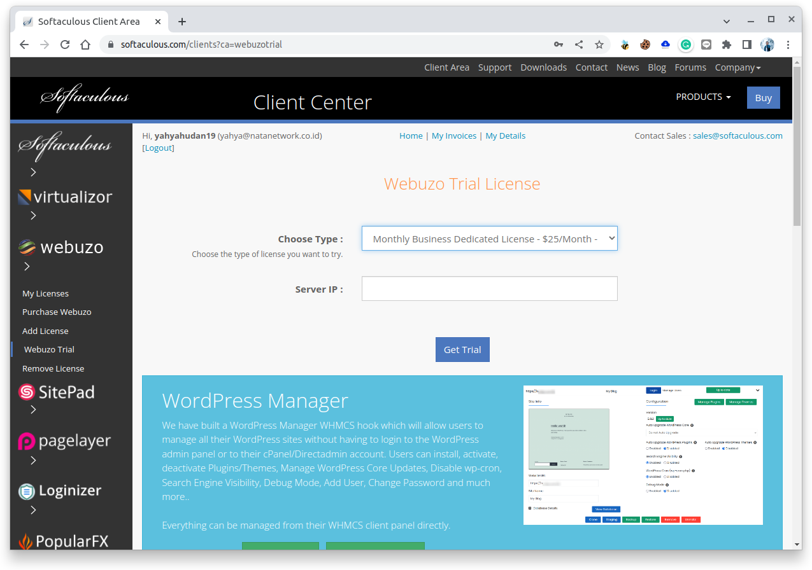Bookmark this tab with the star icon

coord(599,45)
